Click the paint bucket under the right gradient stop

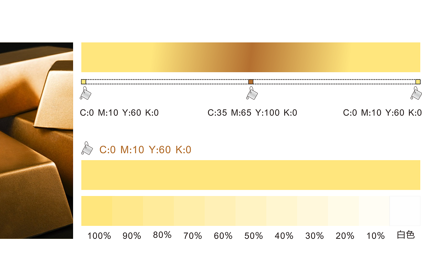pyautogui.click(x=416, y=93)
